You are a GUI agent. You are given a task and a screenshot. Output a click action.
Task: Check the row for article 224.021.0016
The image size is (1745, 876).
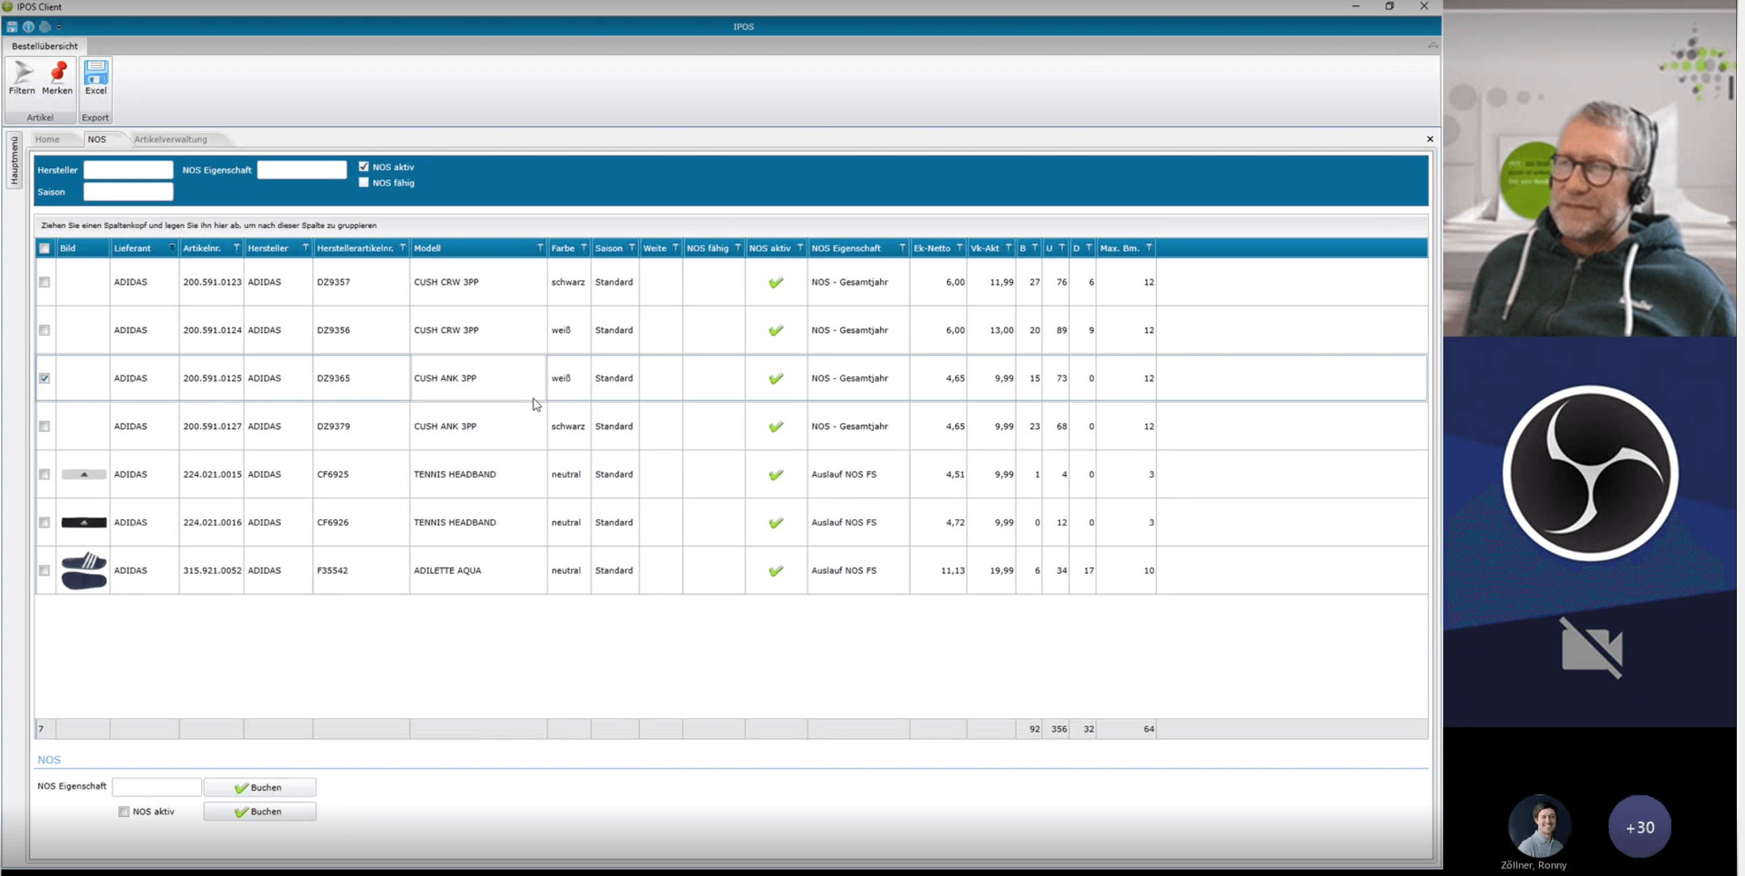click(x=45, y=522)
